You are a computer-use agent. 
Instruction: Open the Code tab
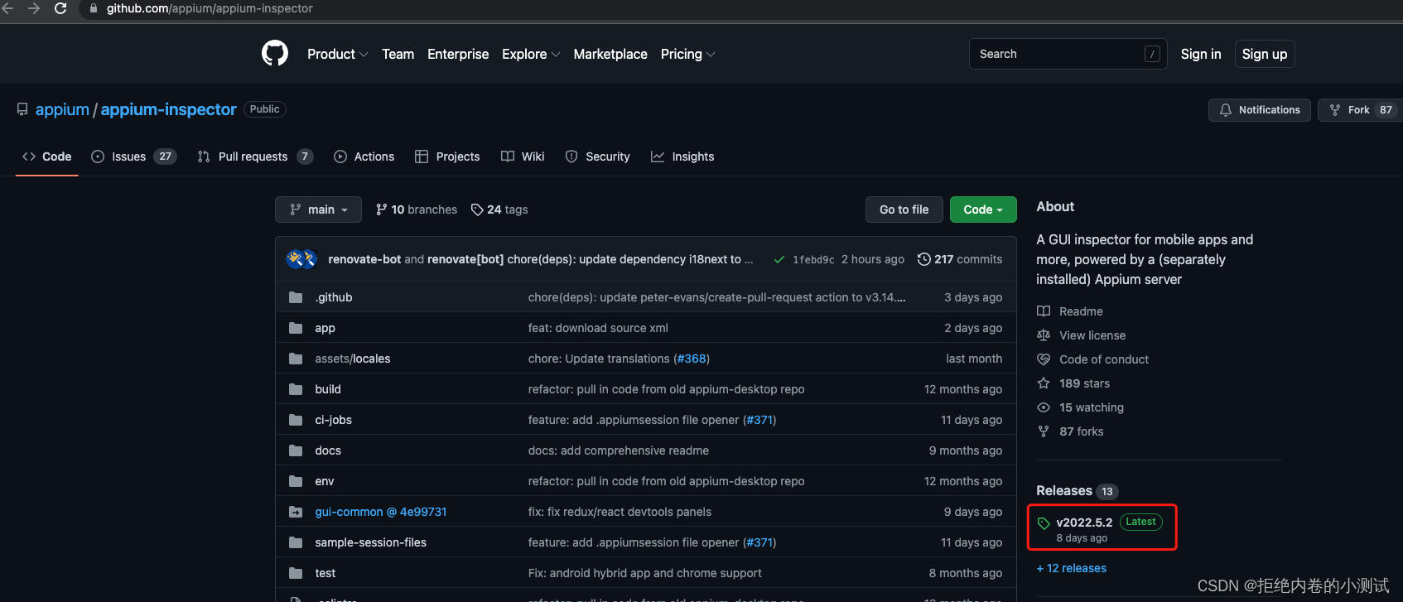click(x=47, y=157)
